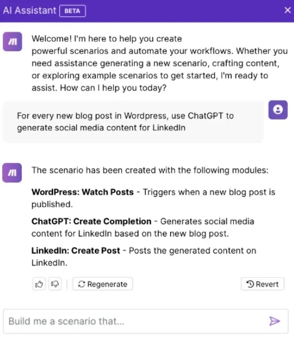Click the welcome message paragraph

point(160,63)
